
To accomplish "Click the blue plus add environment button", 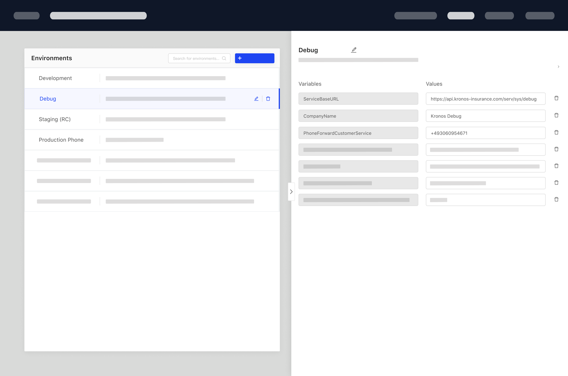I will tap(255, 58).
